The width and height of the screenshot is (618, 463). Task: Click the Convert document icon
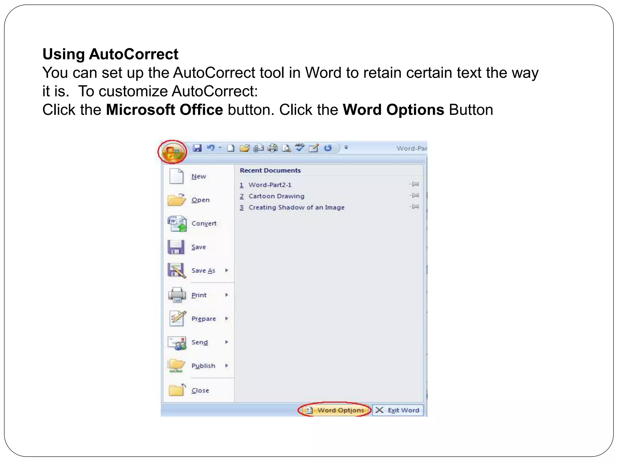point(177,223)
